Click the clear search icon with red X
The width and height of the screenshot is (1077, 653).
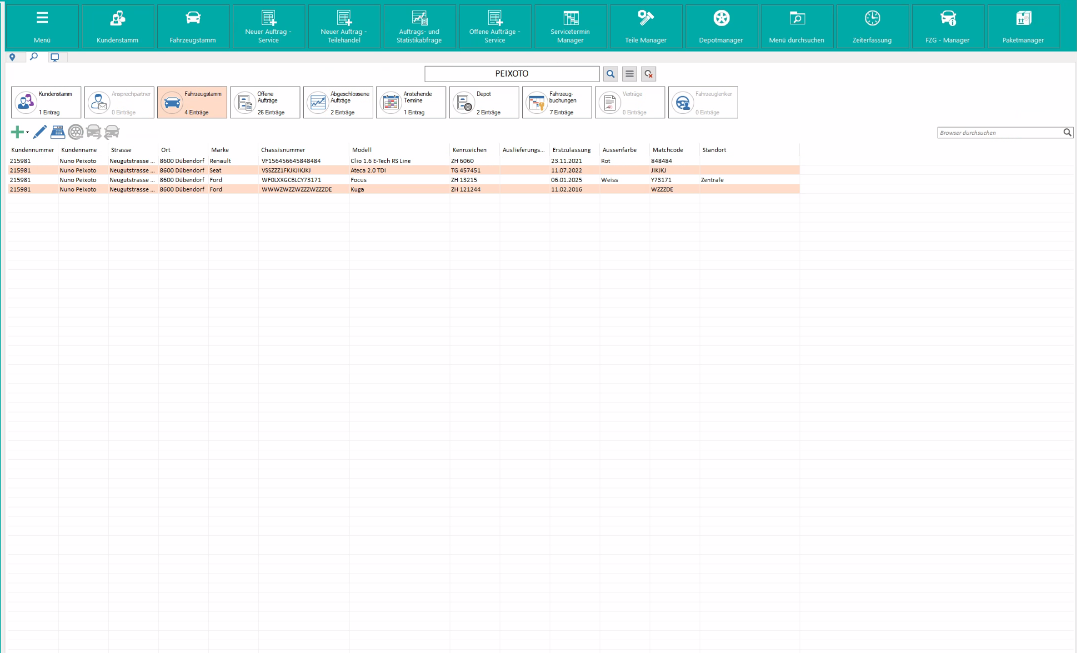tap(648, 74)
